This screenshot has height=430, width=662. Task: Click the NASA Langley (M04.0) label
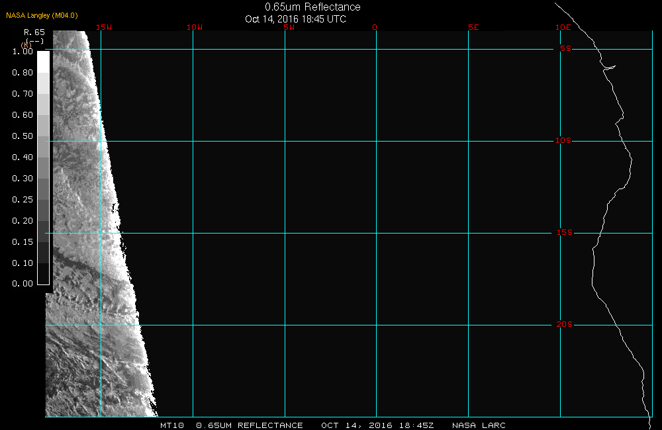pyautogui.click(x=42, y=15)
